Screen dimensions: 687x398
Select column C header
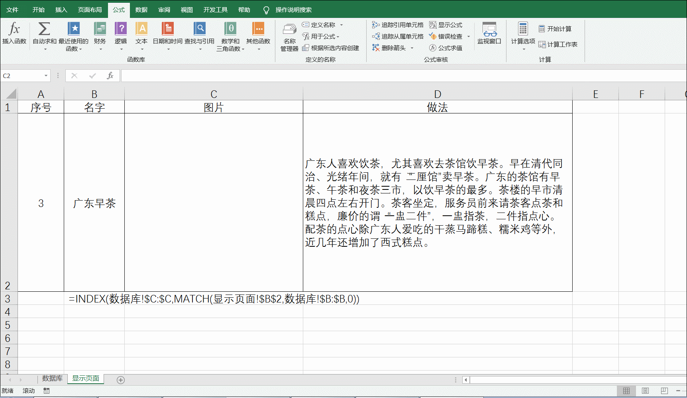pyautogui.click(x=214, y=94)
